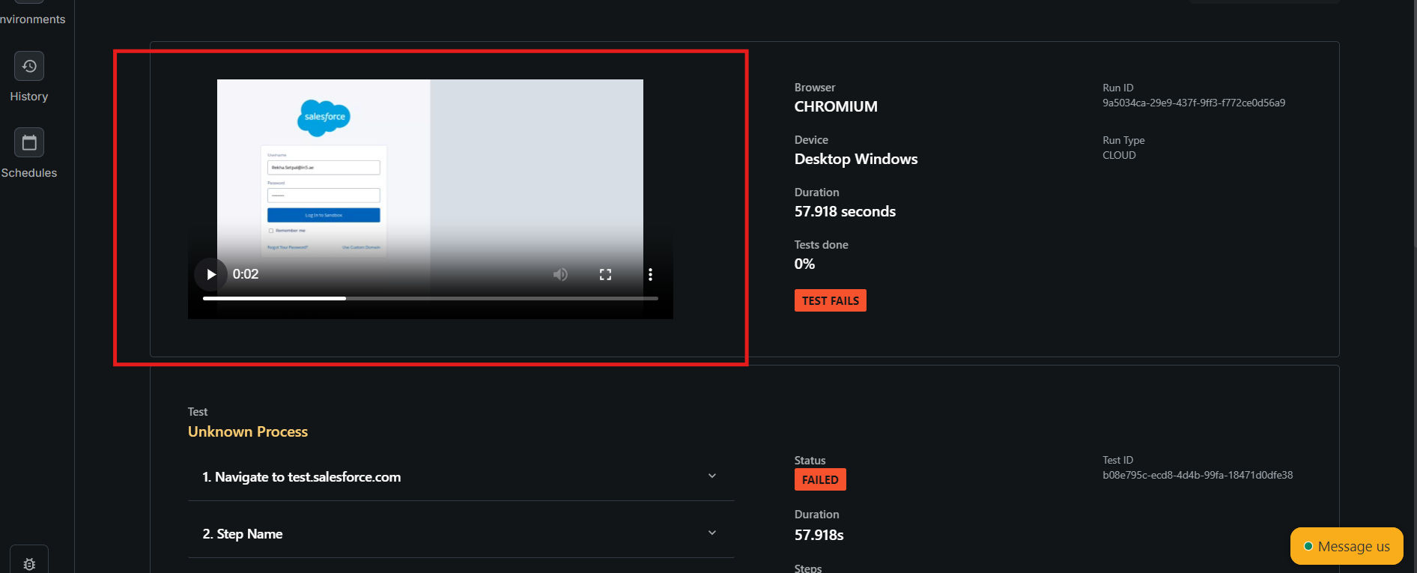Viewport: 1417px width, 573px height.
Task: Click the 57.918s test duration value
Action: 819,535
